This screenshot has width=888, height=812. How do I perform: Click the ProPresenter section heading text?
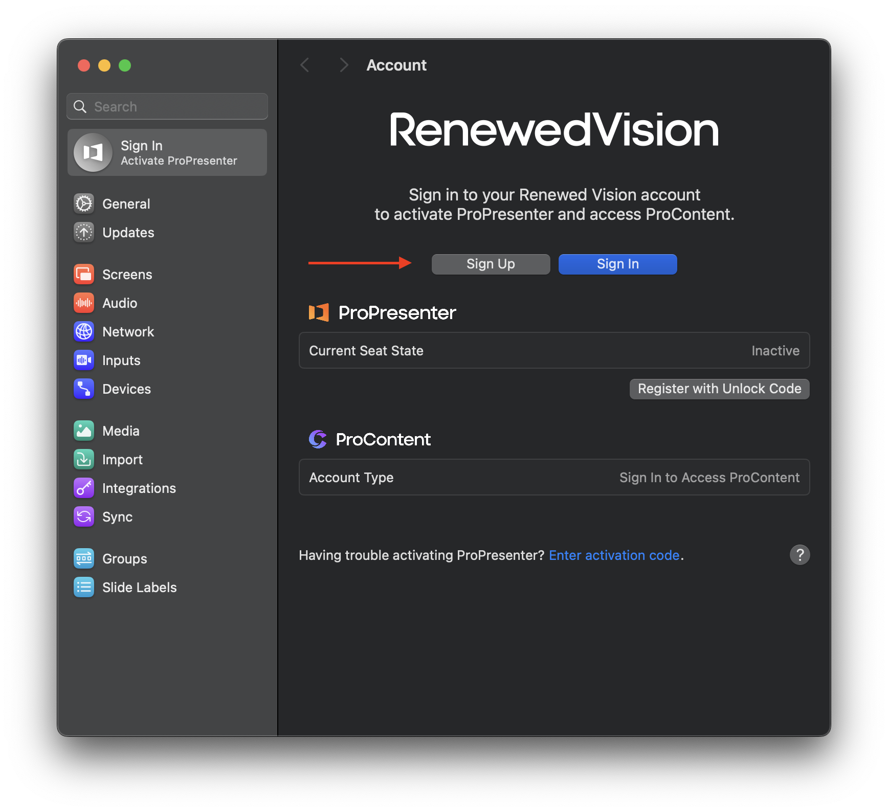(397, 312)
